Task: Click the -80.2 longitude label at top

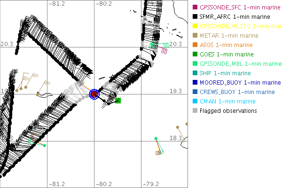Action: [x=104, y=4]
